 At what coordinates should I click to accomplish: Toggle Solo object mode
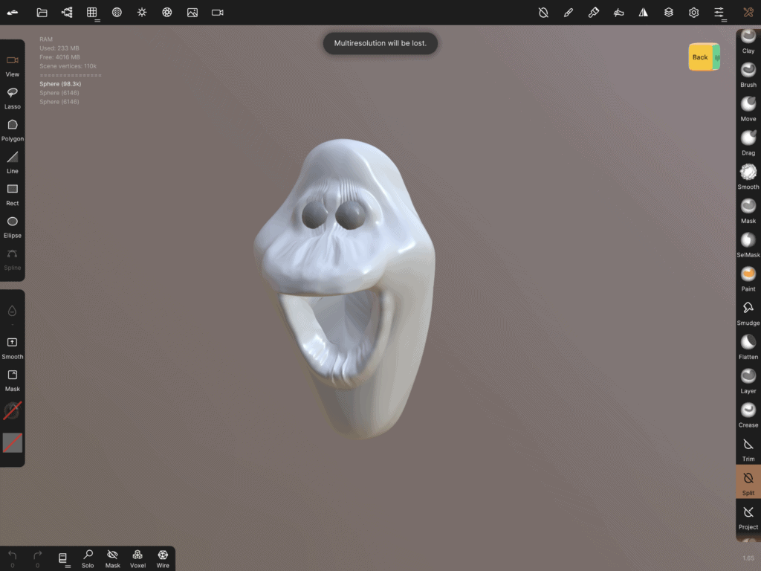tap(88, 558)
